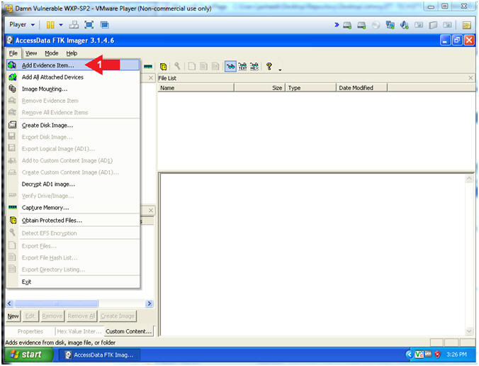Sort file list by Size column
479x366 pixels.
tap(259, 88)
